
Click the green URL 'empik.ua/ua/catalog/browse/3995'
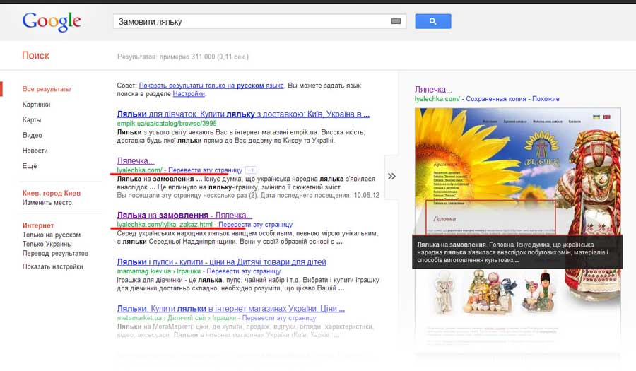pyautogui.click(x=167, y=123)
